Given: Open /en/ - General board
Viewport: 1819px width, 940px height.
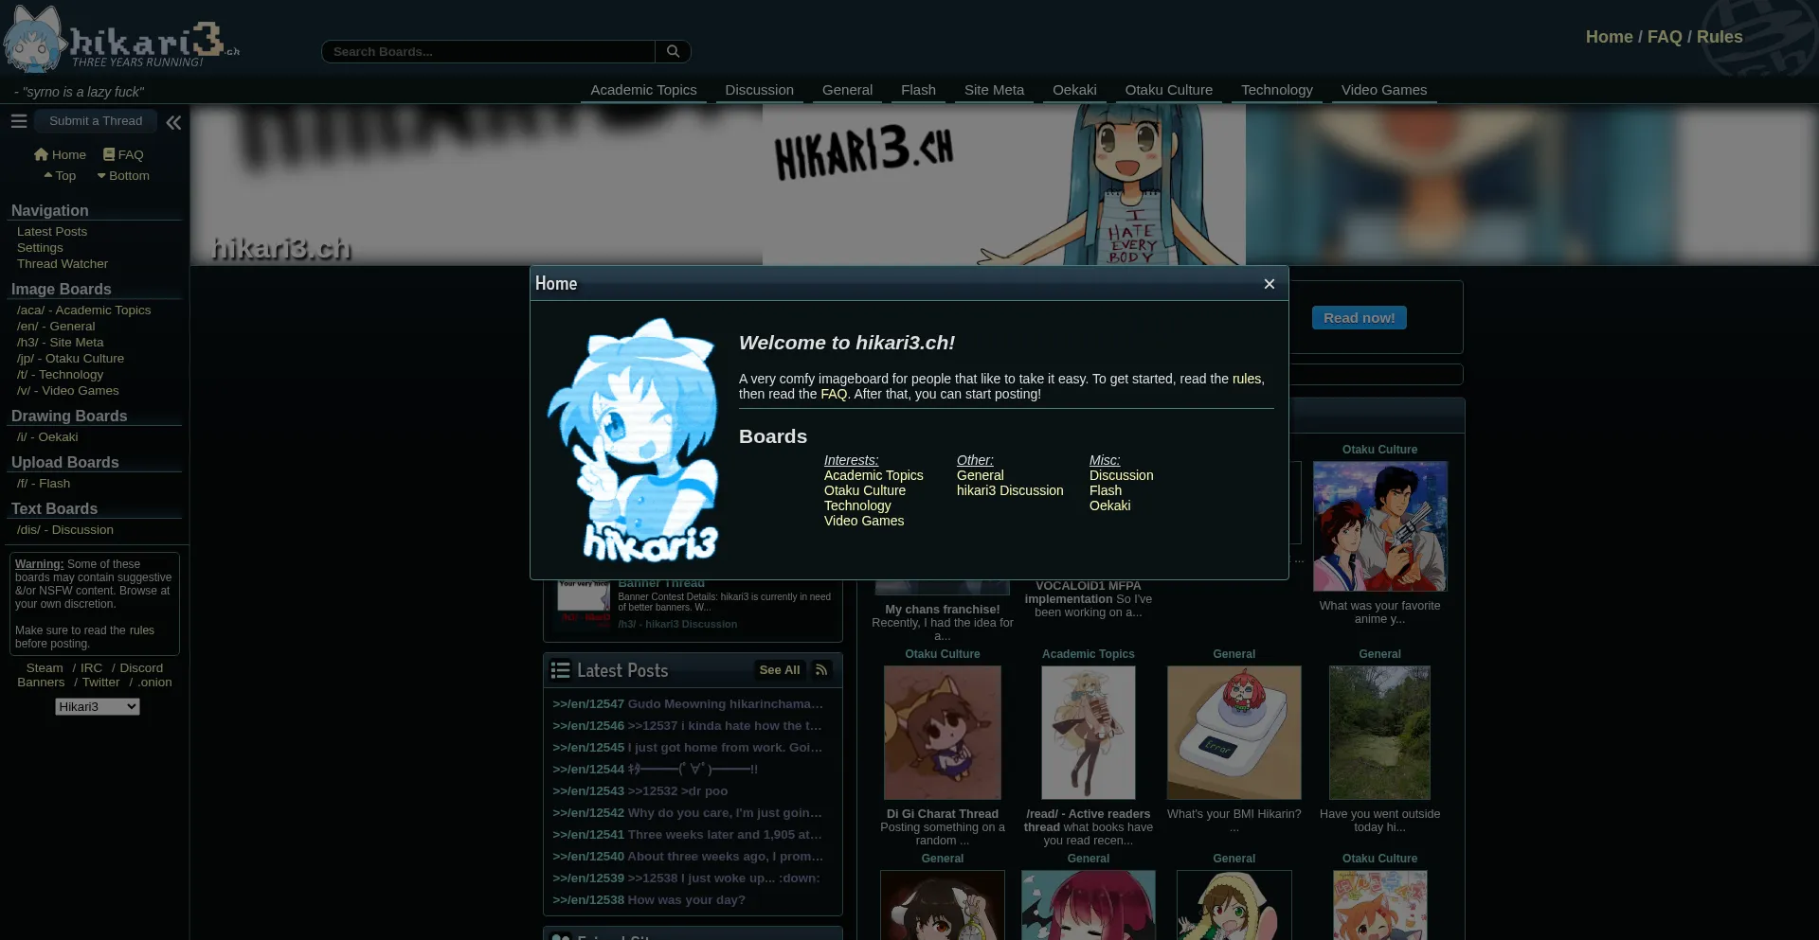Looking at the screenshot, I should click(x=56, y=327).
